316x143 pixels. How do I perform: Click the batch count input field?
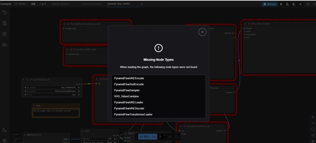160,137
